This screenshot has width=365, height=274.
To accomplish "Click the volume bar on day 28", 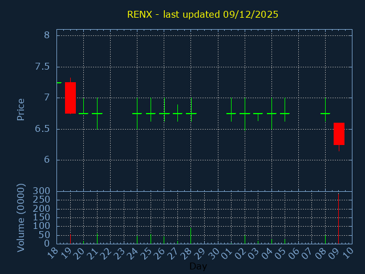I will click(191, 236).
